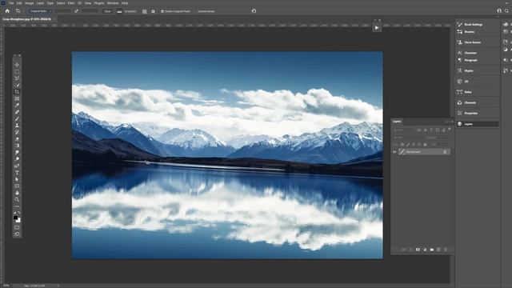Image resolution: width=512 pixels, height=288 pixels.
Task: Open the Layers panel flyout menu
Action: tap(452, 122)
